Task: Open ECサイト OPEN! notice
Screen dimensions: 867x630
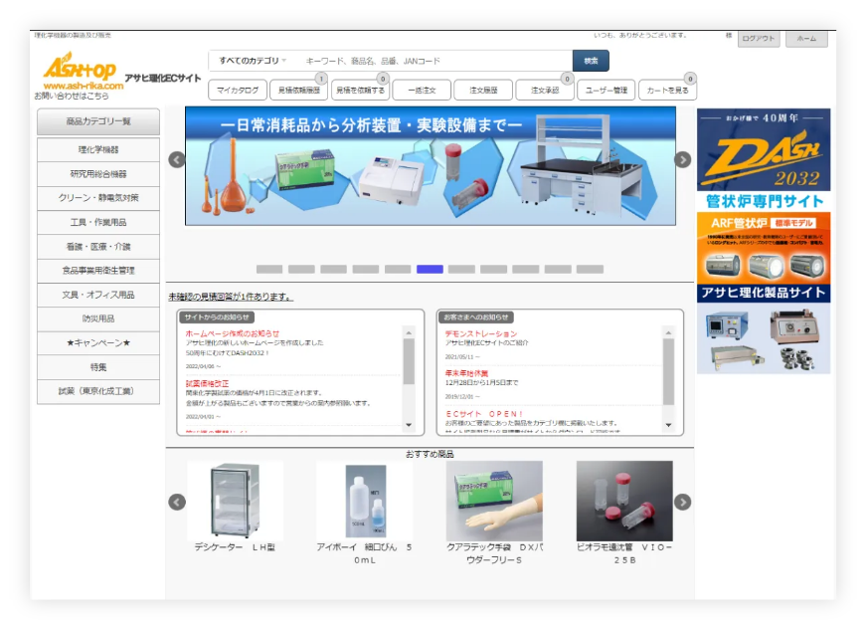Action: [x=484, y=414]
